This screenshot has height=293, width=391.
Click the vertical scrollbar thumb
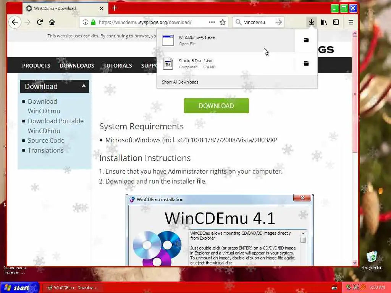click(x=355, y=95)
